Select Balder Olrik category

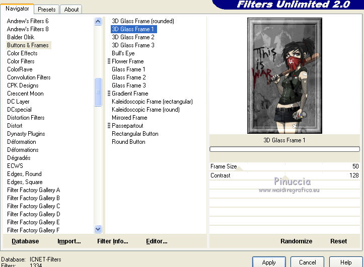coord(21,37)
